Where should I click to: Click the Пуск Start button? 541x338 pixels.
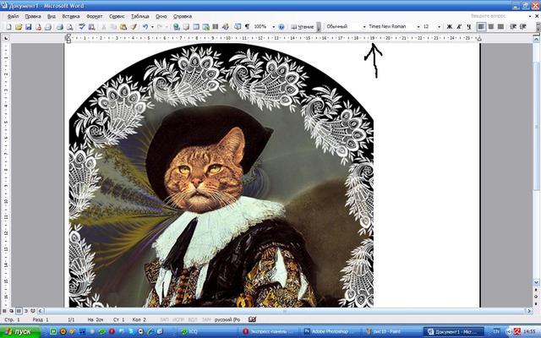pos(19,331)
